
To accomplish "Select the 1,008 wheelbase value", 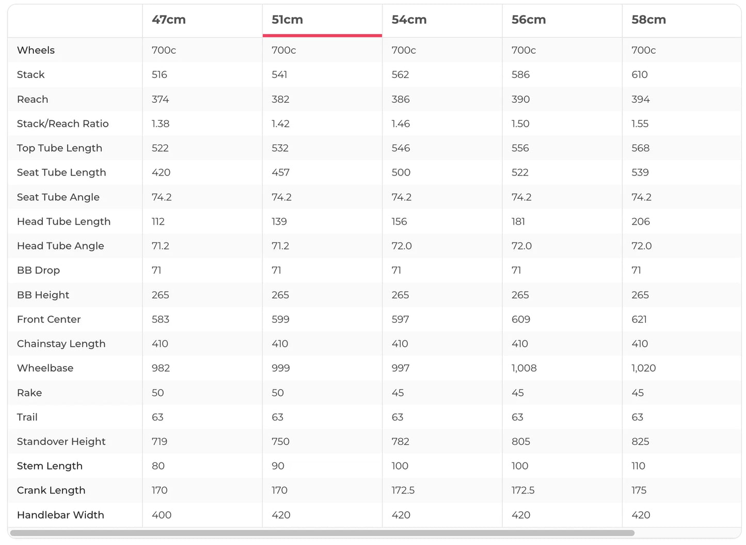I will click(x=524, y=368).
